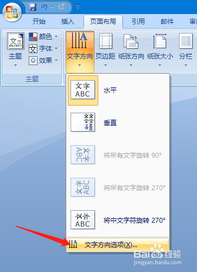Open theme 效果 effects menu
This screenshot has height=272, width=197.
pos(43,61)
